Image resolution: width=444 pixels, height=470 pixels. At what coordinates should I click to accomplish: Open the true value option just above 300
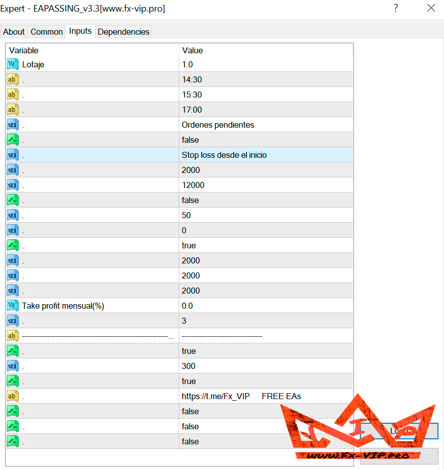point(189,351)
